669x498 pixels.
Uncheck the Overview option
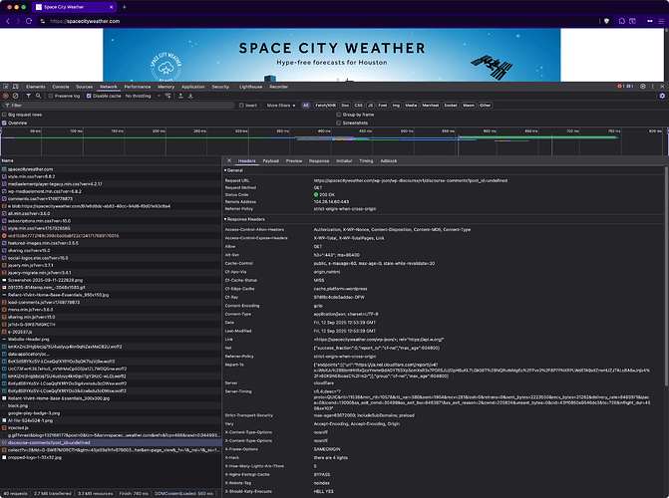4,123
